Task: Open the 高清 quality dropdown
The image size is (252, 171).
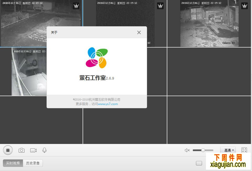Action: click(x=228, y=150)
